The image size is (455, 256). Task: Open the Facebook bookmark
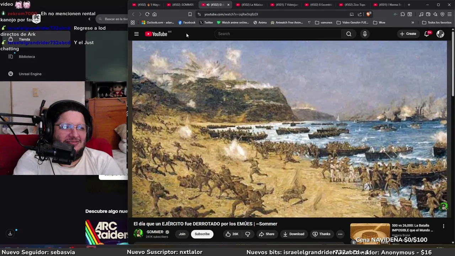(x=187, y=22)
